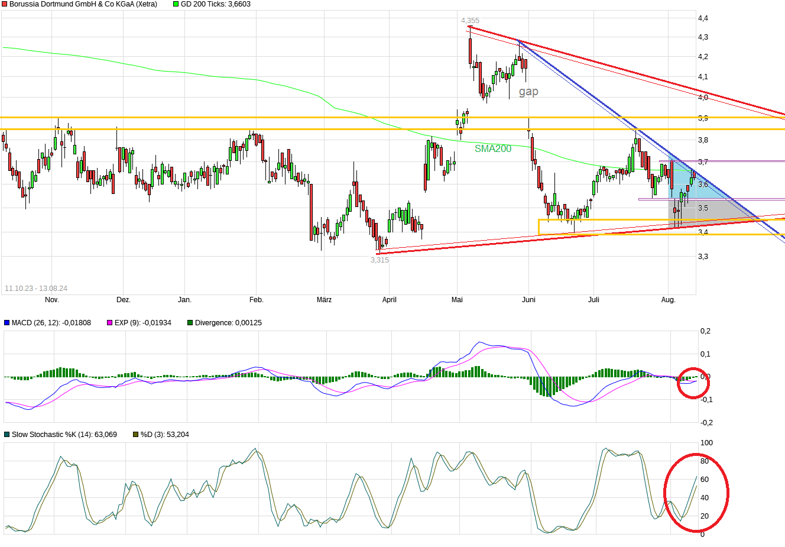785x547 pixels.
Task: Click the positive '0,1' MACD axis label
Action: click(706, 354)
